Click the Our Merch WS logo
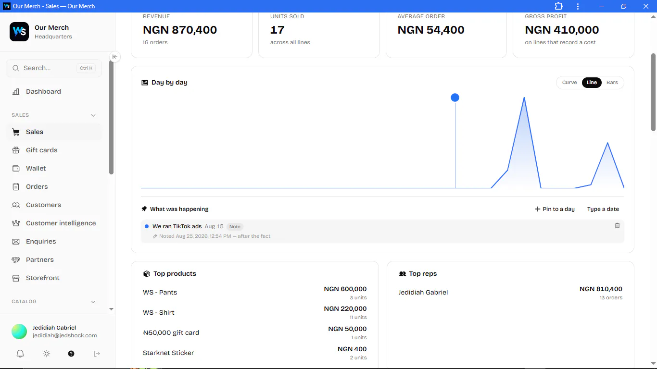The height and width of the screenshot is (369, 657). [19, 32]
